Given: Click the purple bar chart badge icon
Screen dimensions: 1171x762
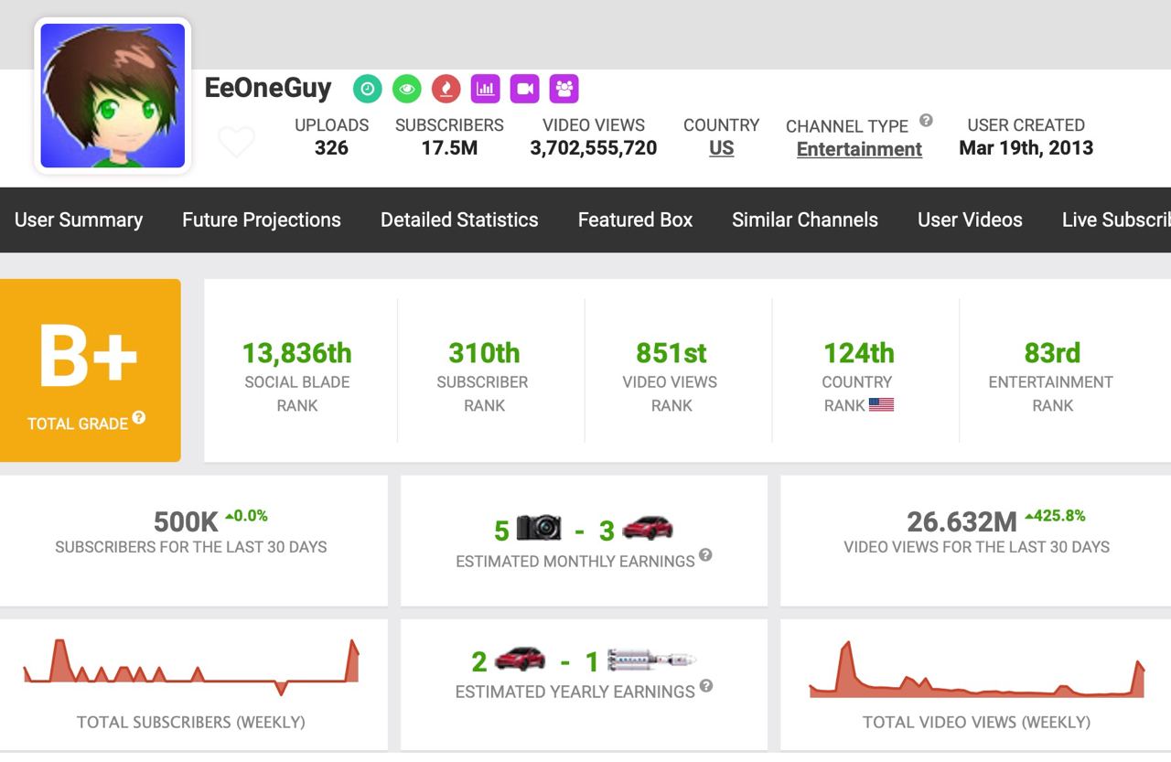Looking at the screenshot, I should [486, 89].
